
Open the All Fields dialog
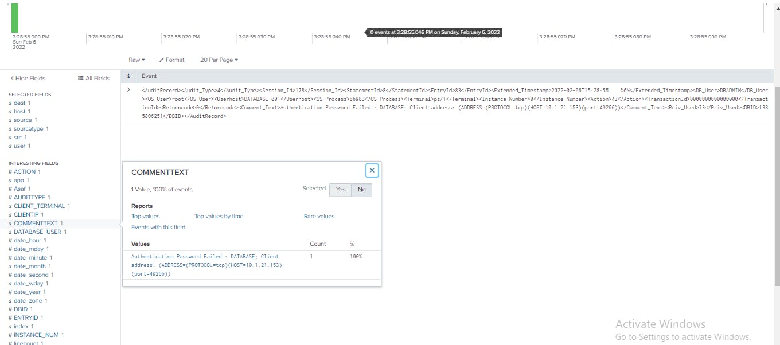click(93, 78)
